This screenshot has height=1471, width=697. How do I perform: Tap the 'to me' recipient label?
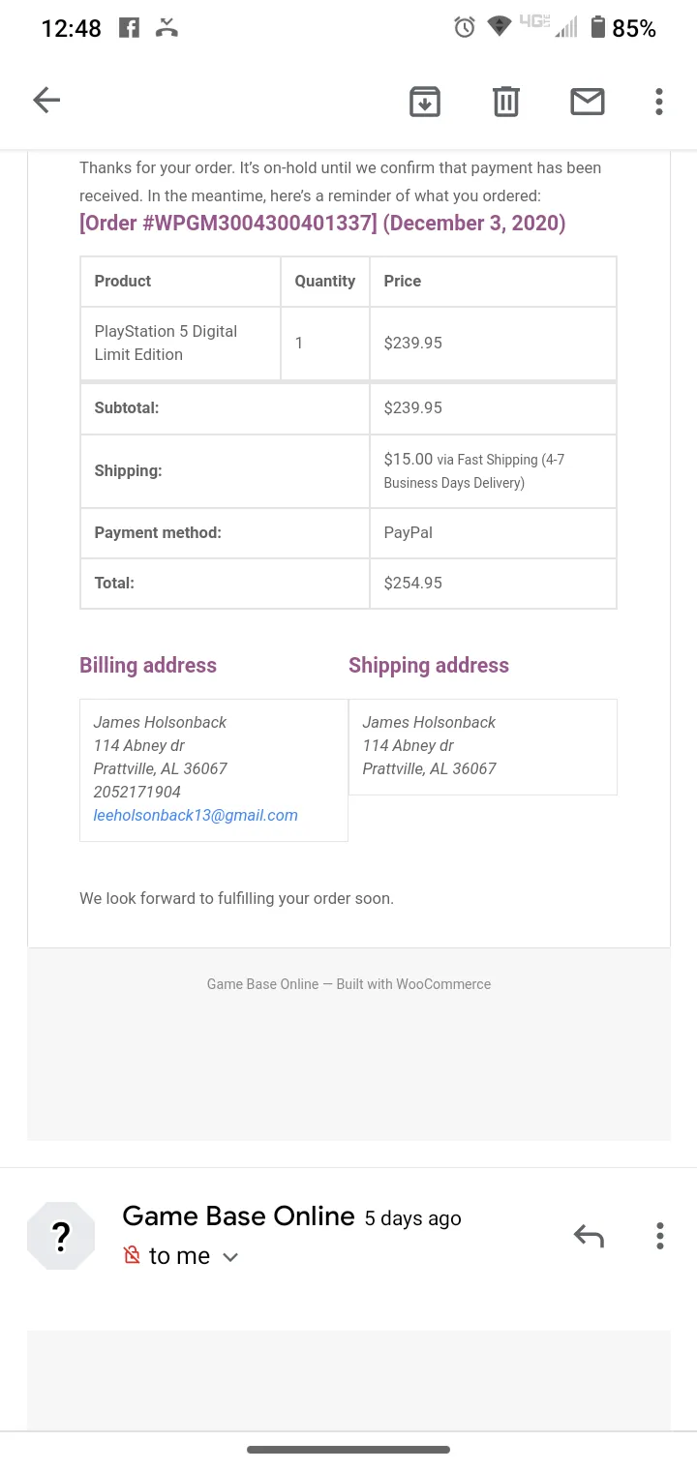pos(179,1256)
